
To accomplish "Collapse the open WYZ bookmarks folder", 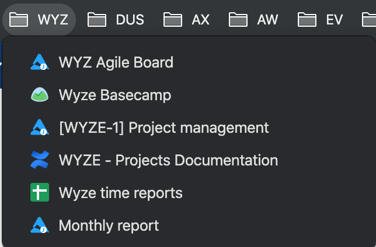I will click(x=39, y=19).
